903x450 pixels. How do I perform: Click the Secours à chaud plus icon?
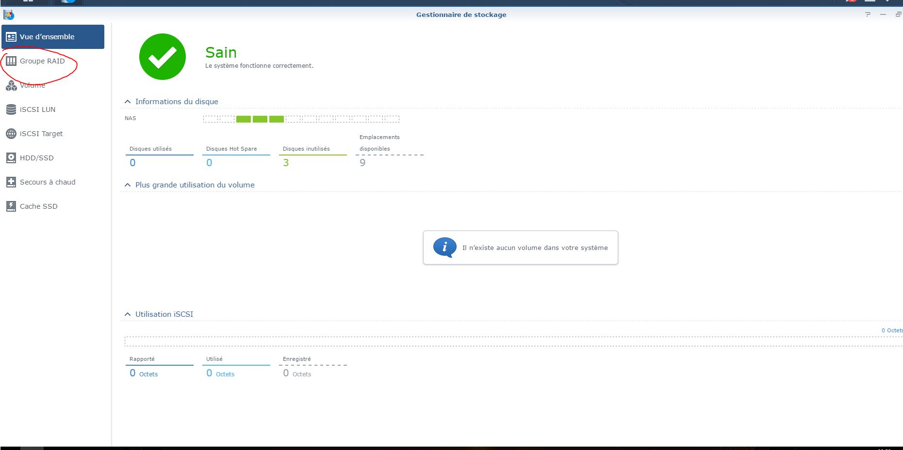point(11,182)
